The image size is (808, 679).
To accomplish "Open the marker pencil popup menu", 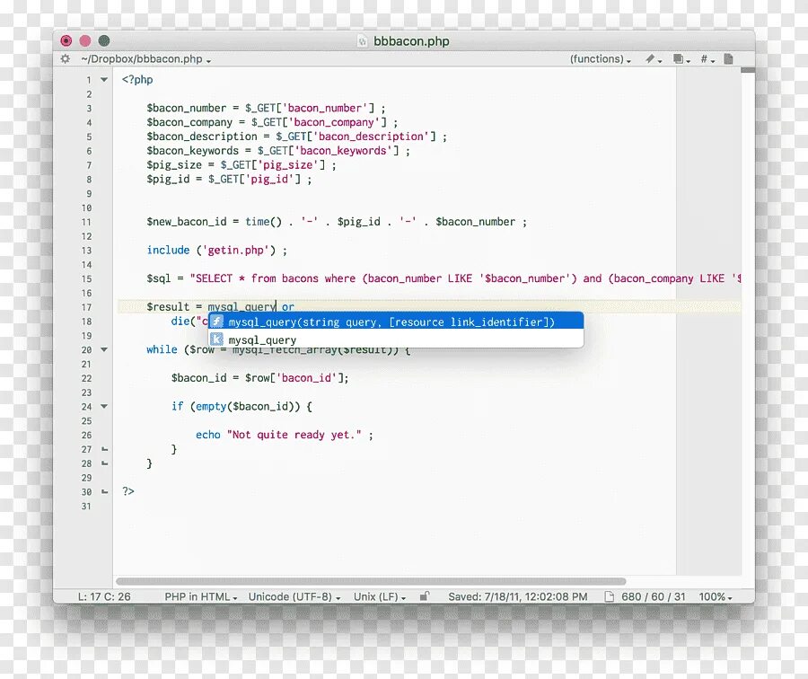I will [654, 59].
